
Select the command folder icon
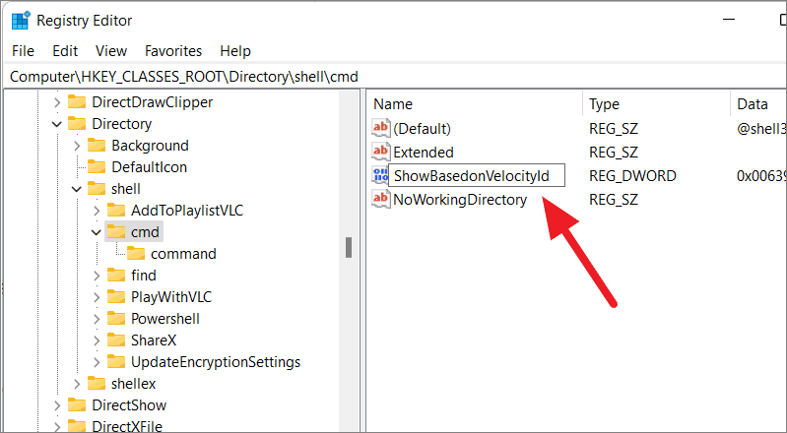click(x=136, y=253)
